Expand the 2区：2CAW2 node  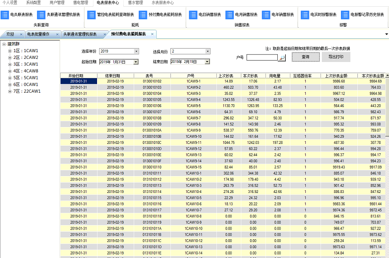click(10, 57)
